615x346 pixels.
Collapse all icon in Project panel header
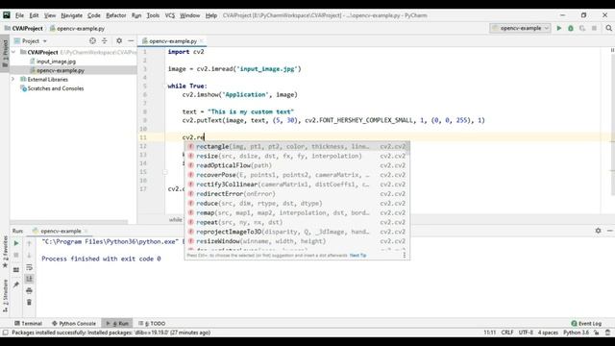[105, 40]
